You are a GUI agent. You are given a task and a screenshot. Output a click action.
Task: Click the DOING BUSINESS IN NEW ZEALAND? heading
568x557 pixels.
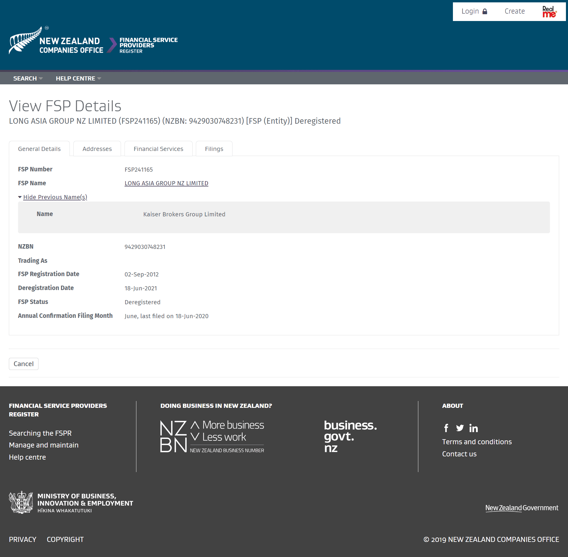coord(216,406)
